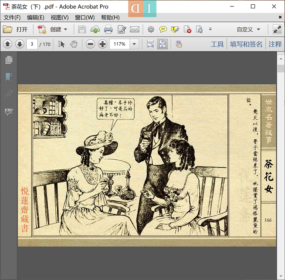Image resolution: width=285 pixels, height=280 pixels.
Task: Open the 窗口(W) menu
Action: (85, 18)
